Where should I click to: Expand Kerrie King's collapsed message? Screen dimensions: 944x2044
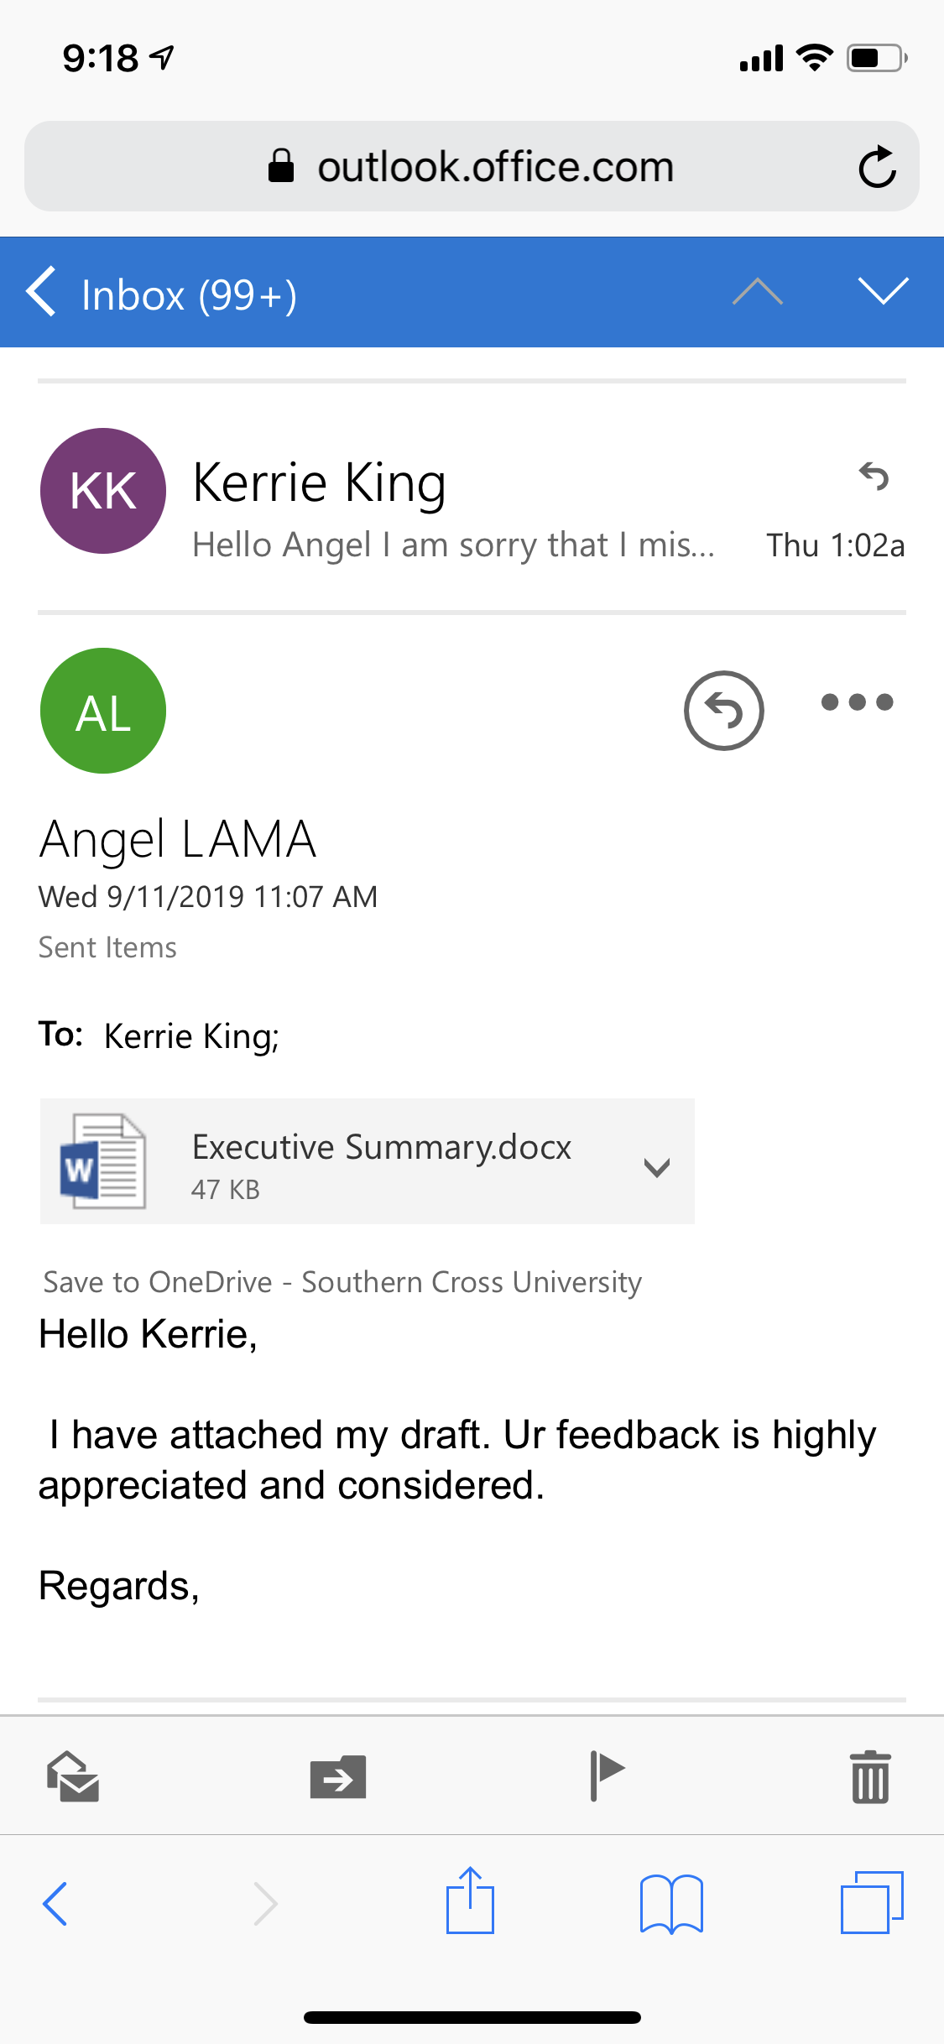pos(472,497)
